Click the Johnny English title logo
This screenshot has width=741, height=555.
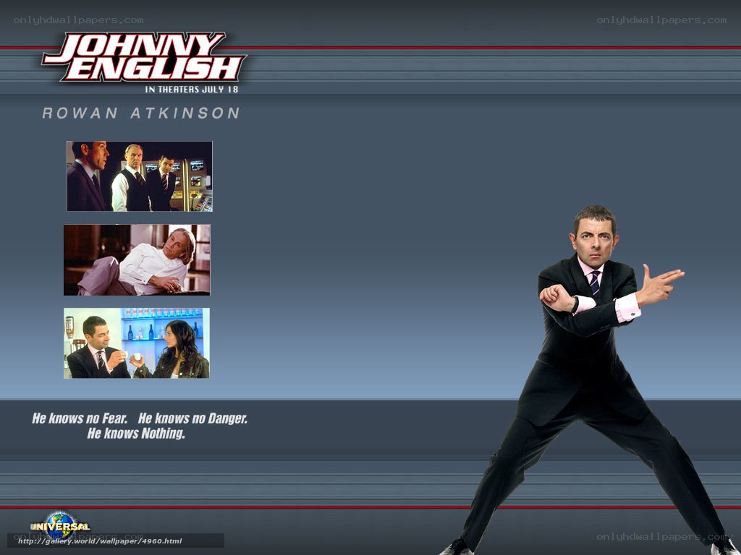144,57
